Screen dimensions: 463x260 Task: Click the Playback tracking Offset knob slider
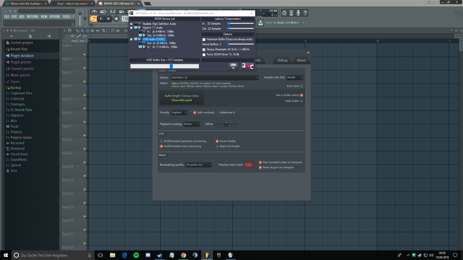click(x=226, y=124)
